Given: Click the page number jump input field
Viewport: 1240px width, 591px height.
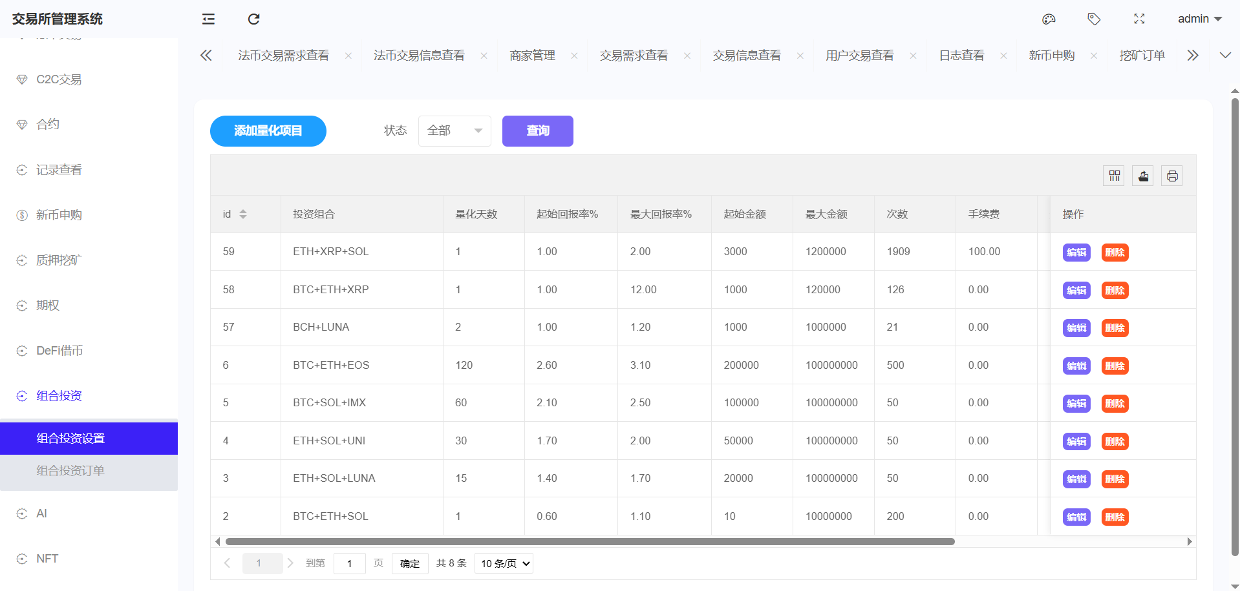Looking at the screenshot, I should coord(349,564).
